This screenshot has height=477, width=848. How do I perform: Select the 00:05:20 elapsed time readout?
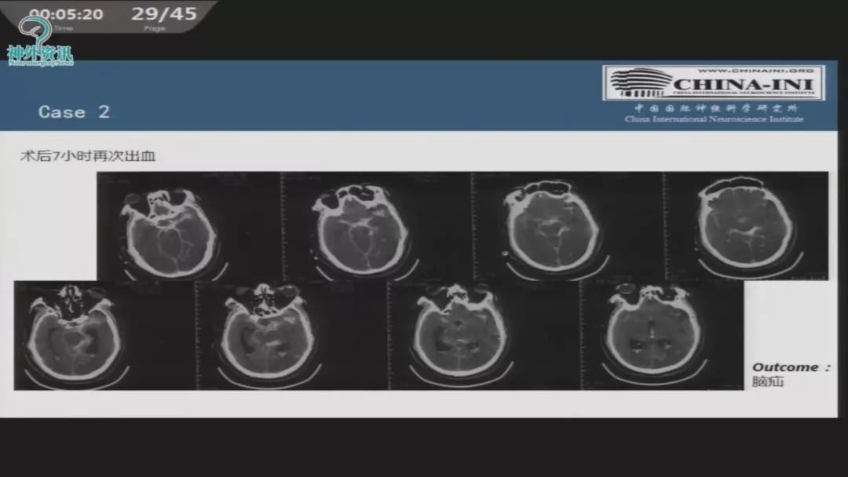(x=66, y=14)
